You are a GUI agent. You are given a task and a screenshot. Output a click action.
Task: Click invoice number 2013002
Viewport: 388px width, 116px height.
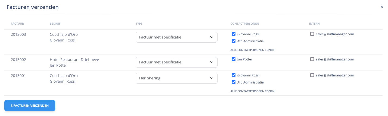[18, 60]
